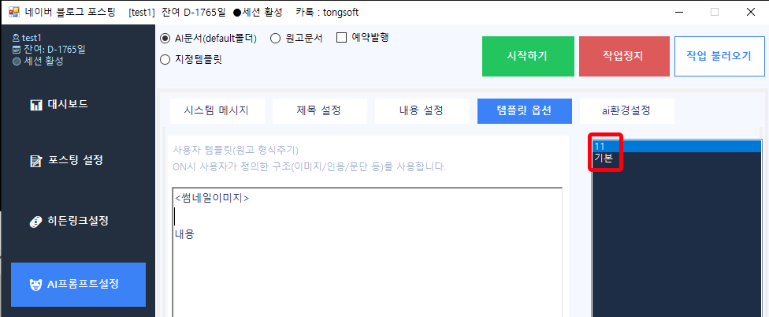The height and width of the screenshot is (317, 769).
Task: Click the posting settings pencil icon
Action: point(35,161)
